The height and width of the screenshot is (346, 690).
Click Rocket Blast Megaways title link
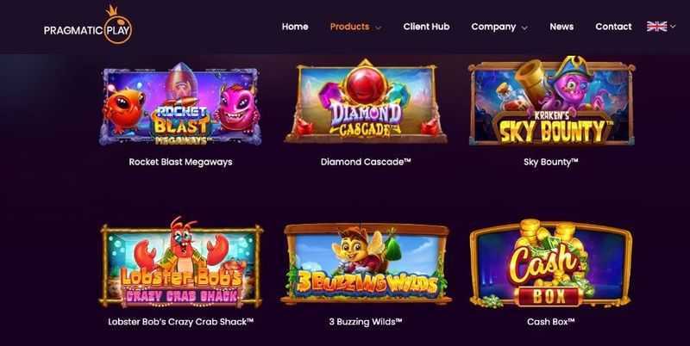click(x=180, y=162)
